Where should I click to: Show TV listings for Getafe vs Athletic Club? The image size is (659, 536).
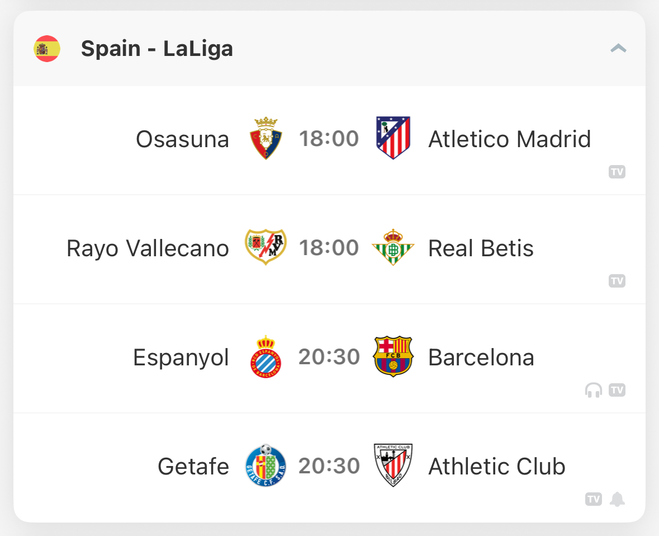[x=594, y=500]
